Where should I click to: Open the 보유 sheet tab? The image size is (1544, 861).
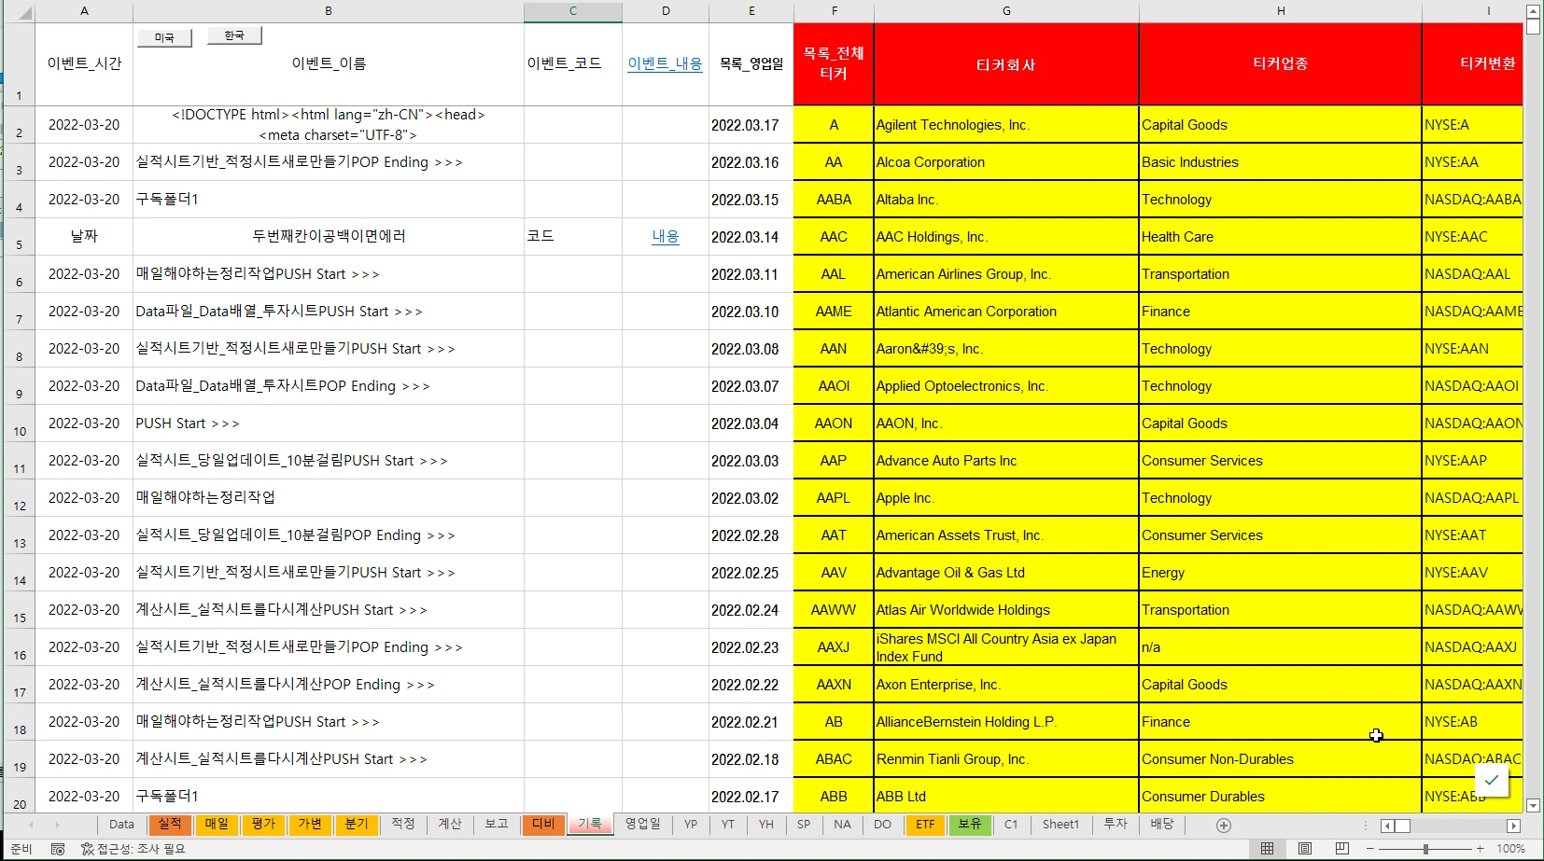[x=970, y=825]
